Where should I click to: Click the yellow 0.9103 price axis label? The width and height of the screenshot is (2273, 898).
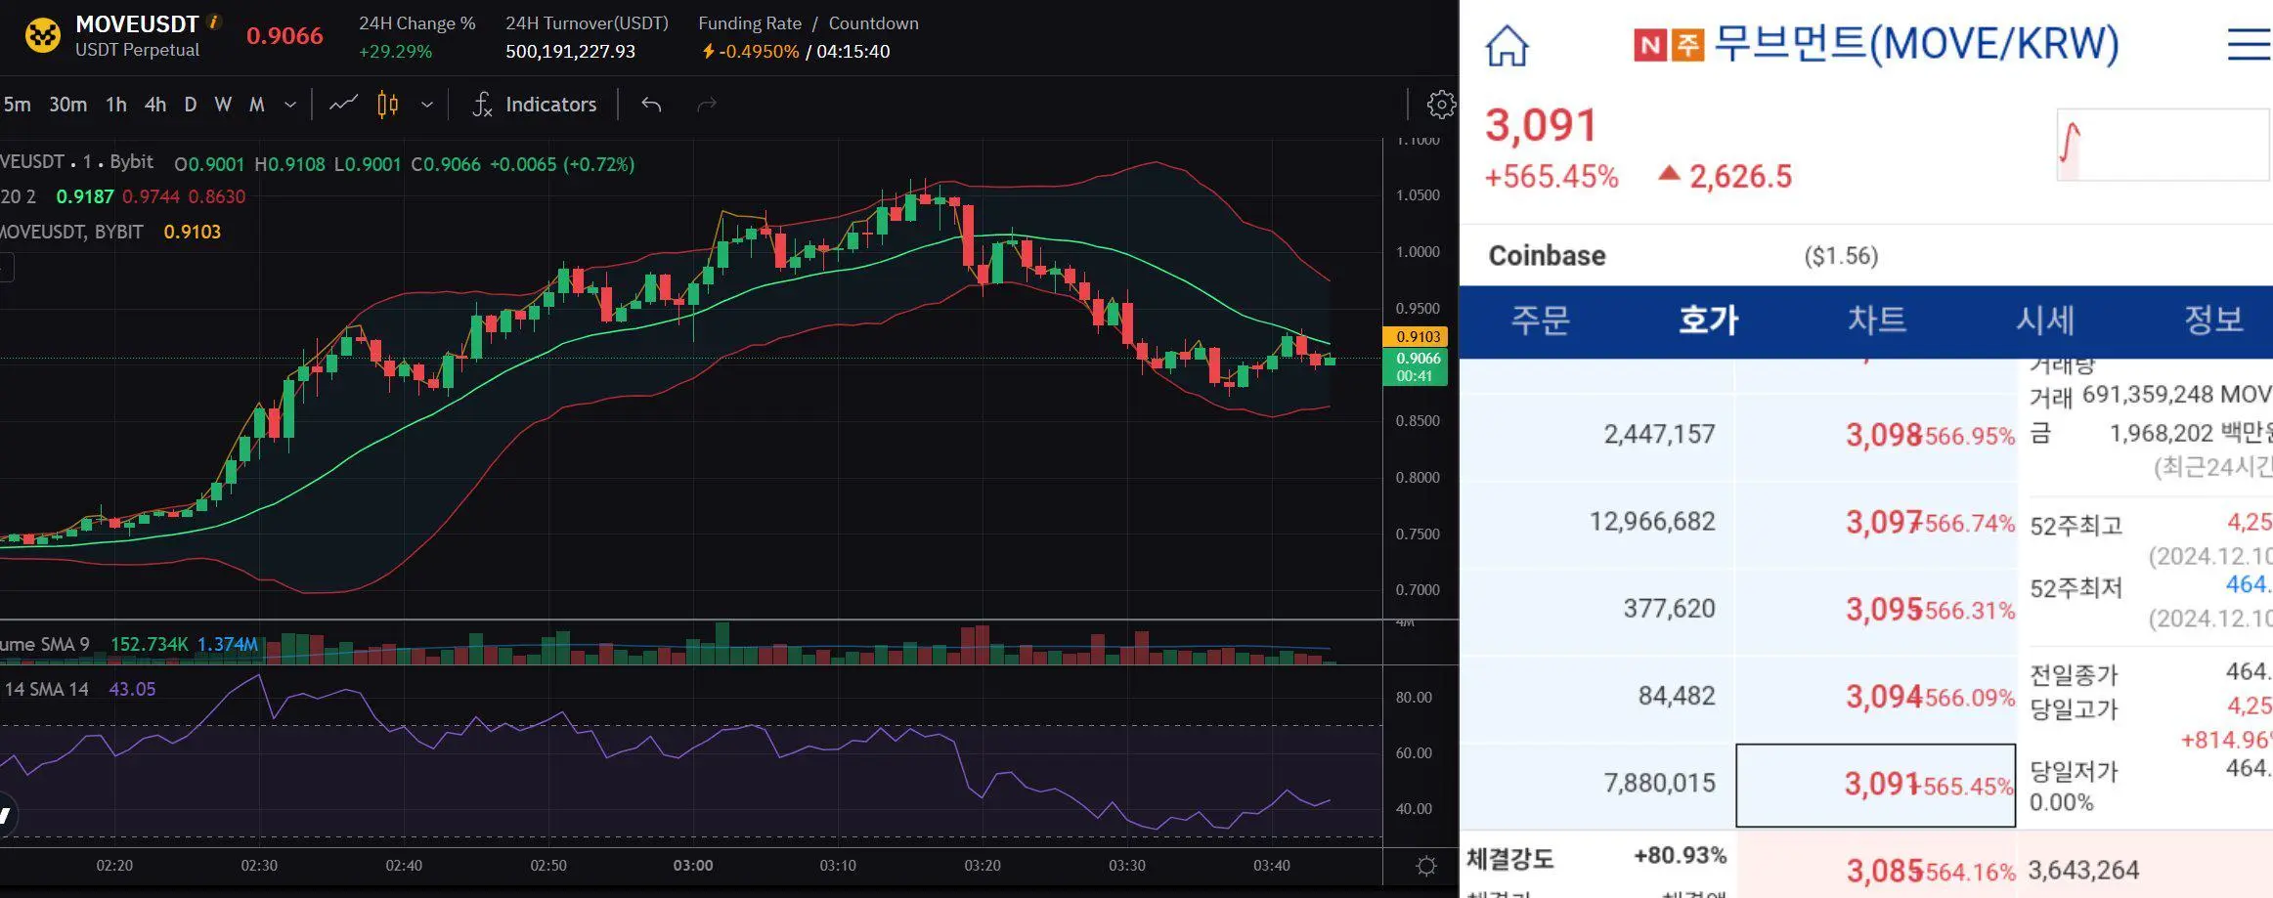1415,336
